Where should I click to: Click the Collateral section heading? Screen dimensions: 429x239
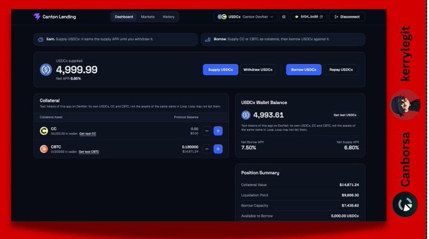point(49,101)
